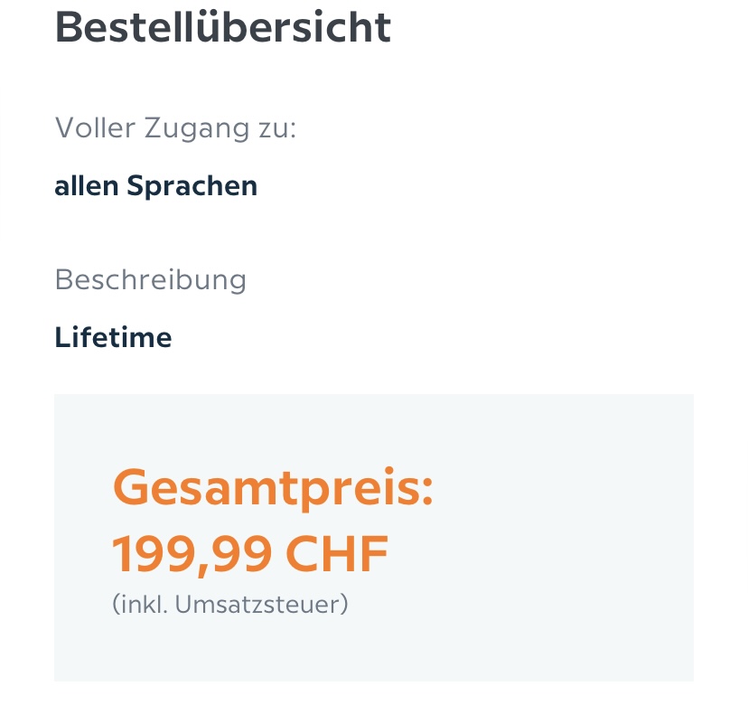Select the Beschreibung label

click(x=150, y=279)
